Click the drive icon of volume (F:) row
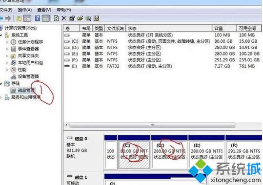This screenshot has height=185, width=263. click(x=67, y=60)
